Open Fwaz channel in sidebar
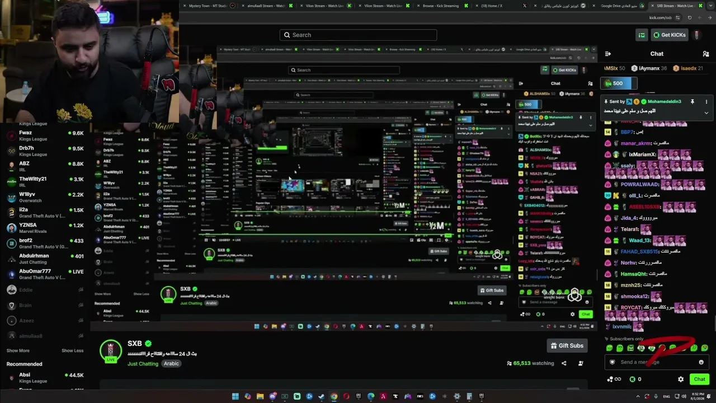This screenshot has width=716, height=403. click(x=45, y=135)
